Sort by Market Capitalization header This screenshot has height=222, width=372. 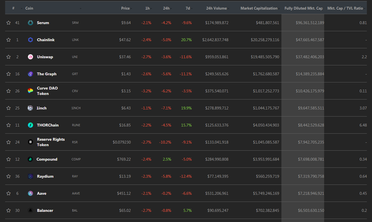(x=259, y=8)
